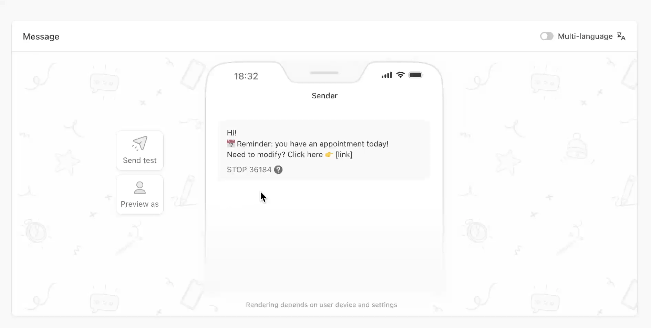This screenshot has height=328, width=651.
Task: Click the [link] placeholder in the message
Action: tap(344, 154)
